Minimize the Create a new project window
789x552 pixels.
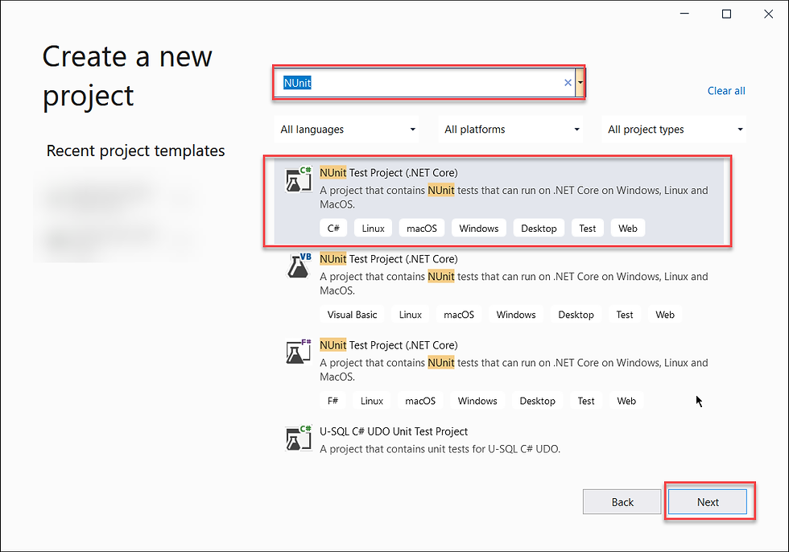pos(684,14)
